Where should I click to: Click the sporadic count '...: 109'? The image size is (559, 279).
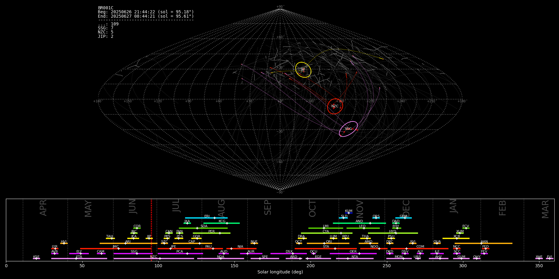tap(108, 24)
